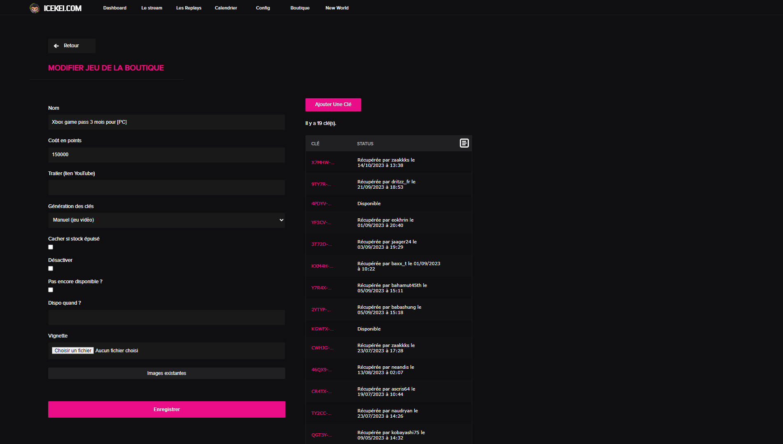Focus the Nom input field
This screenshot has width=783, height=444.
click(167, 122)
